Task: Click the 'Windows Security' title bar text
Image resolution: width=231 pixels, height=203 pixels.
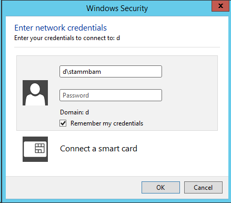Action: pos(117,8)
